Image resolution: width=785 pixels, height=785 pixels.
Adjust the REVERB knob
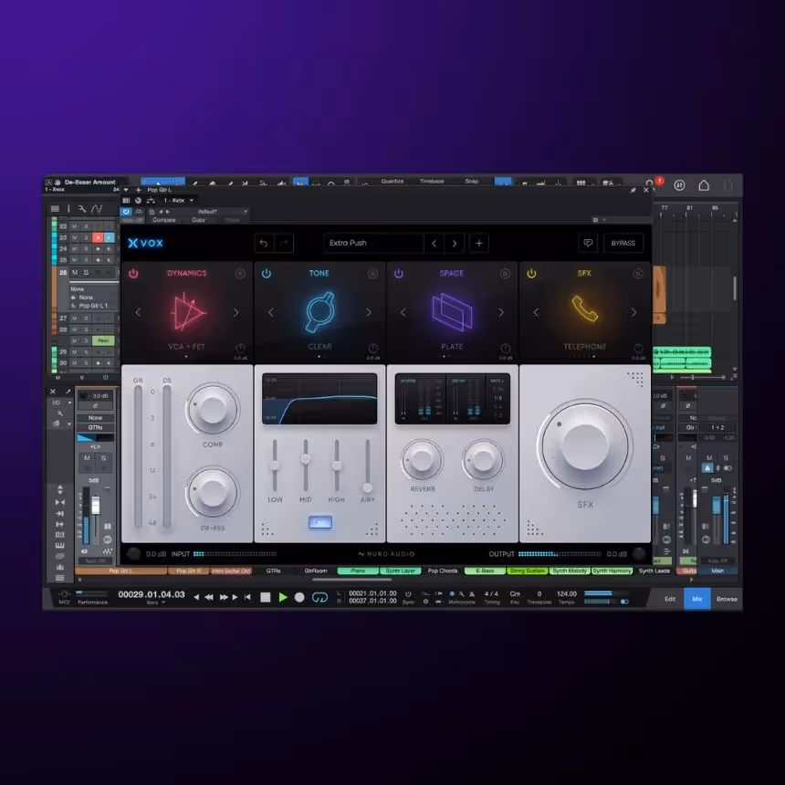click(x=422, y=459)
